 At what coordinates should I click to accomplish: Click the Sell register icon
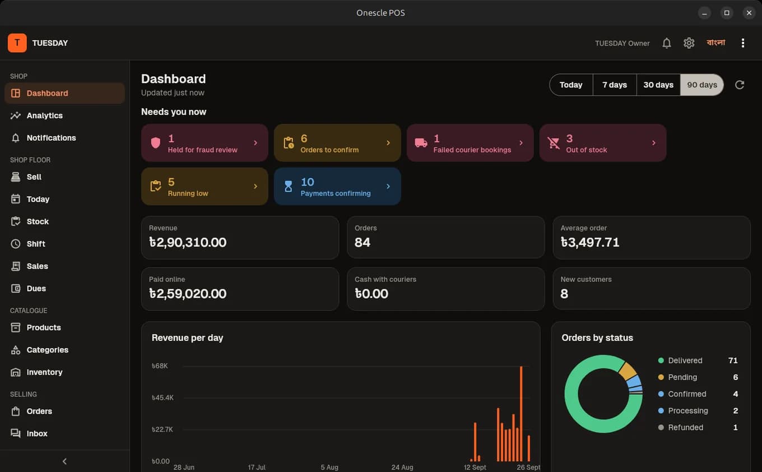(x=16, y=177)
